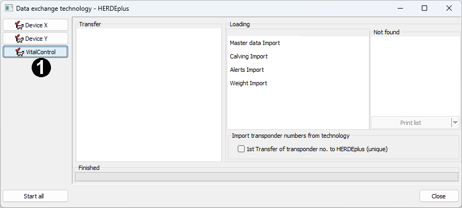Open the Print list dropdown arrow
Screen dimensions: 462x208
[x=455, y=123]
